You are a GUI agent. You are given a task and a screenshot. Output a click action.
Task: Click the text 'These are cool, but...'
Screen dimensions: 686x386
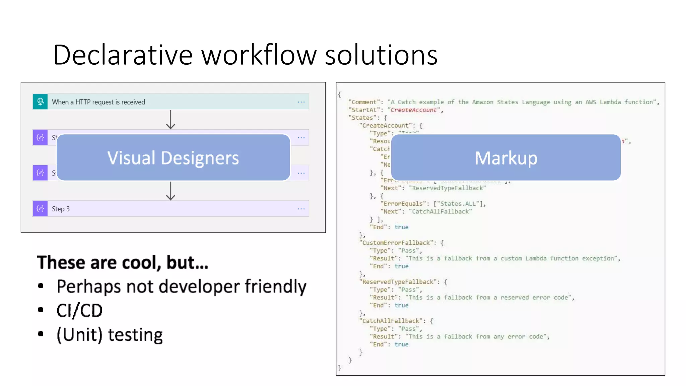click(123, 262)
